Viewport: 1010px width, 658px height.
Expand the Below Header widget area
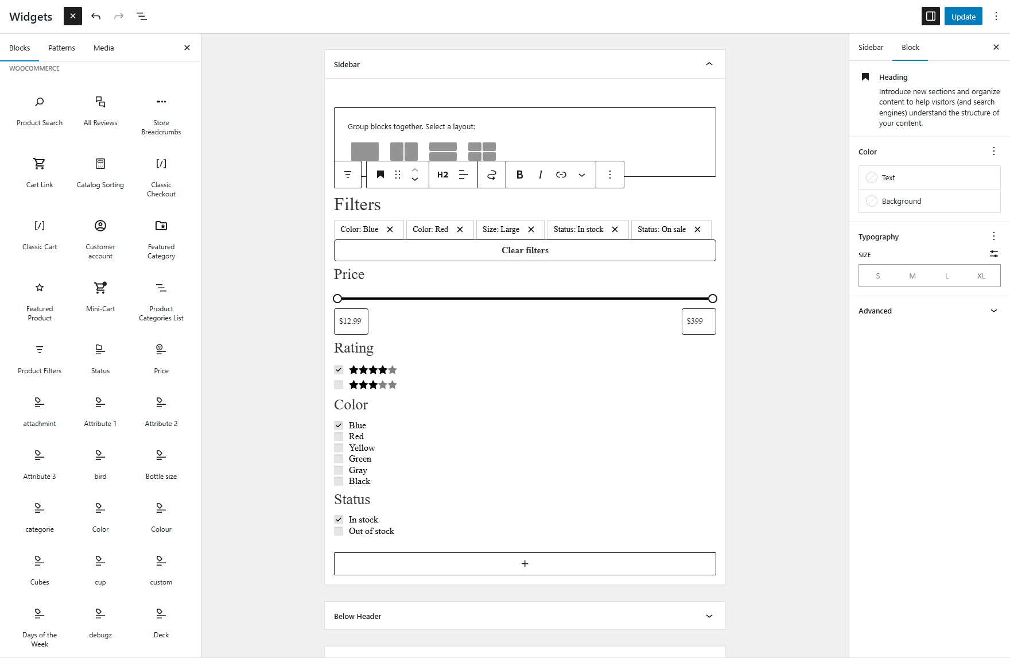point(709,616)
